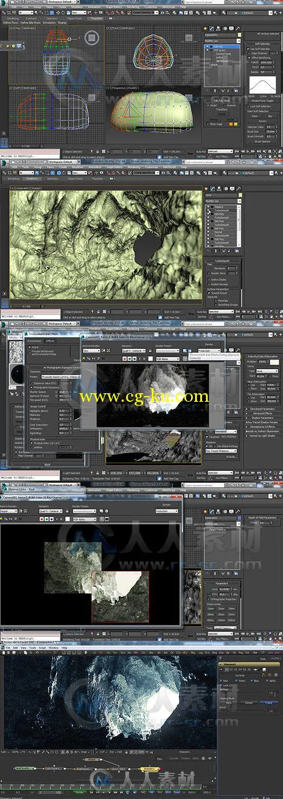Expand the Shadow Parameters rollout
The image size is (283, 799).
pos(261,418)
